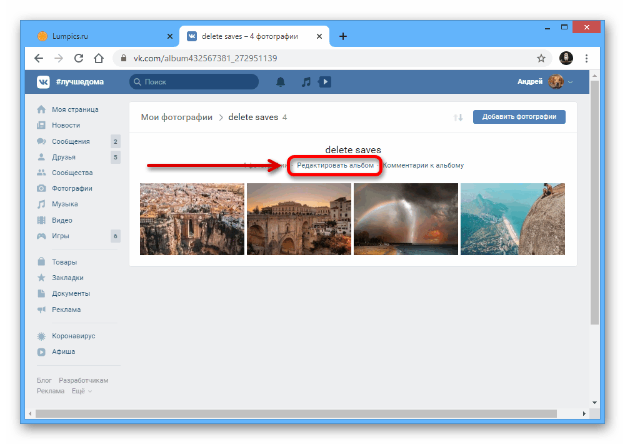
Task: Reload the page with the refresh icon
Action: click(x=79, y=58)
